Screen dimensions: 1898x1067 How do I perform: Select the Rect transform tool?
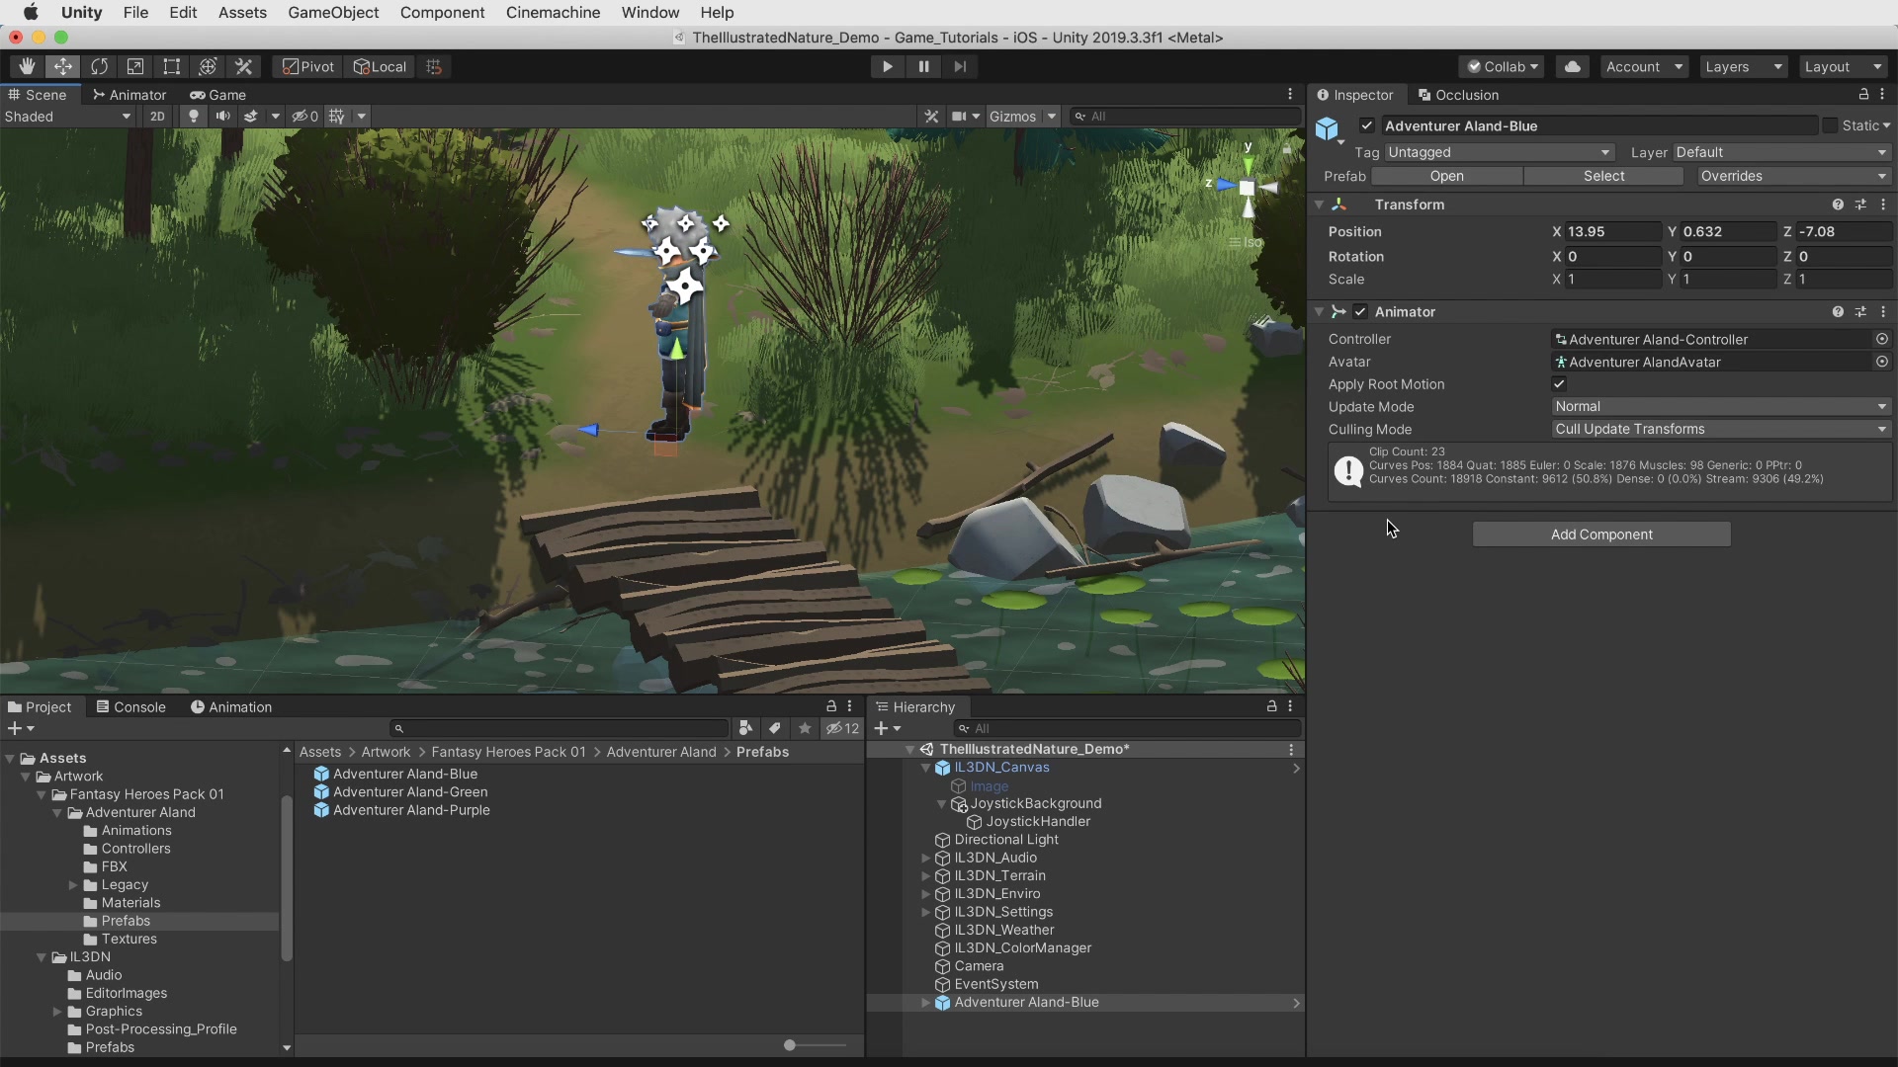coord(171,66)
